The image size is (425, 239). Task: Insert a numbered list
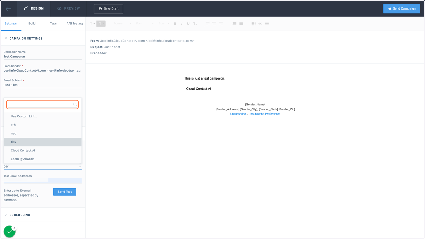coord(234,24)
